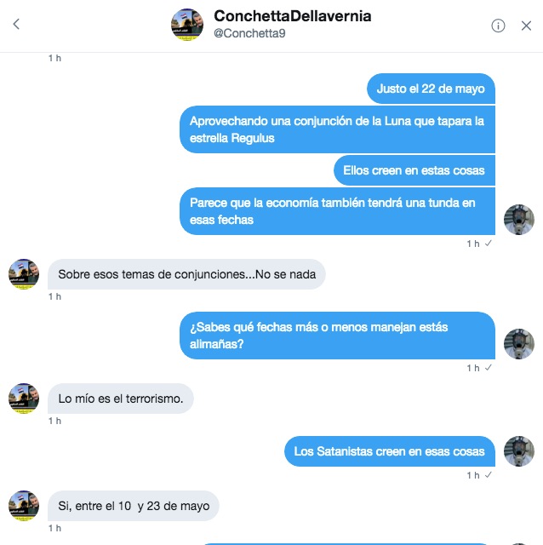This screenshot has height=545, width=543.
Task: Open the ConchettaDellavernia name in header
Action: [x=293, y=16]
